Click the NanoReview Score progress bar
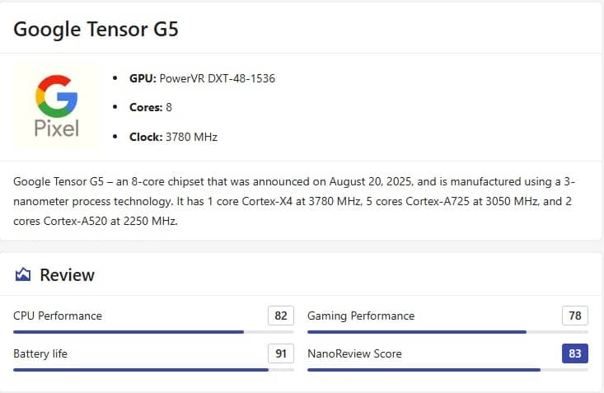The height and width of the screenshot is (393, 604). point(447,370)
